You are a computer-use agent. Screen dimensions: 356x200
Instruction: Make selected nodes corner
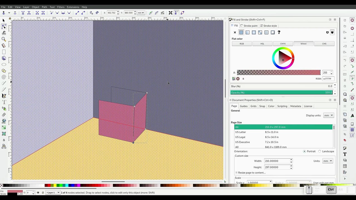click(51, 13)
